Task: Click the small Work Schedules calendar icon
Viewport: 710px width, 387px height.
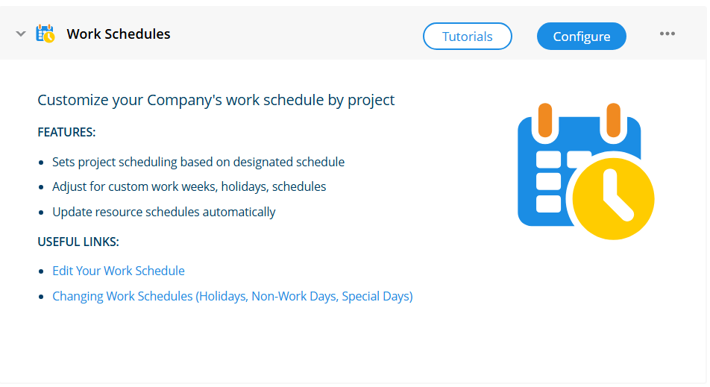Action: pyautogui.click(x=45, y=34)
